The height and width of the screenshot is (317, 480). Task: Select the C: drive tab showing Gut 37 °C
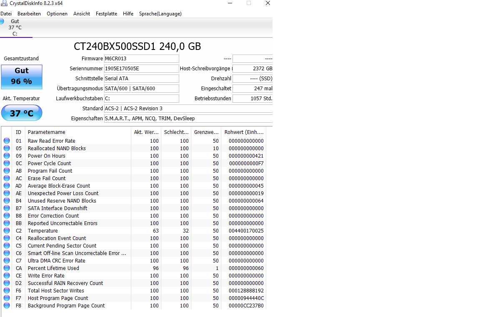(x=15, y=27)
